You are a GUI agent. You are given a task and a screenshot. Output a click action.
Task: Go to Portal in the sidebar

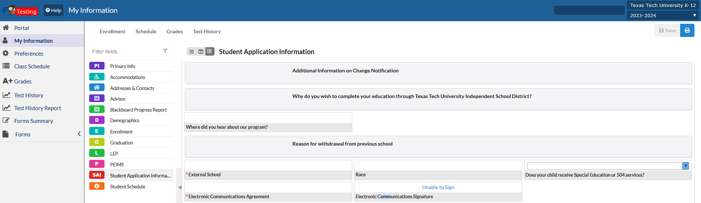coord(22,28)
